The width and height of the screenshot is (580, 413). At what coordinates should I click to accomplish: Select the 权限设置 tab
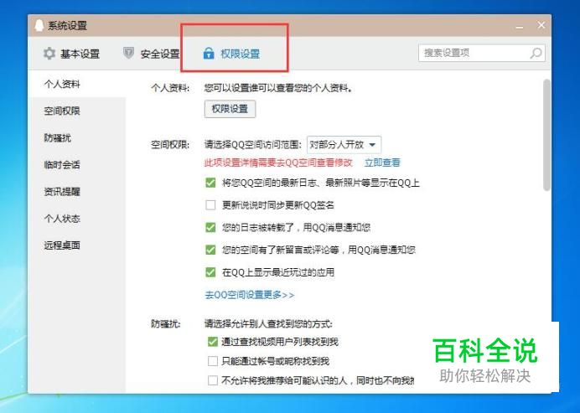pyautogui.click(x=231, y=54)
